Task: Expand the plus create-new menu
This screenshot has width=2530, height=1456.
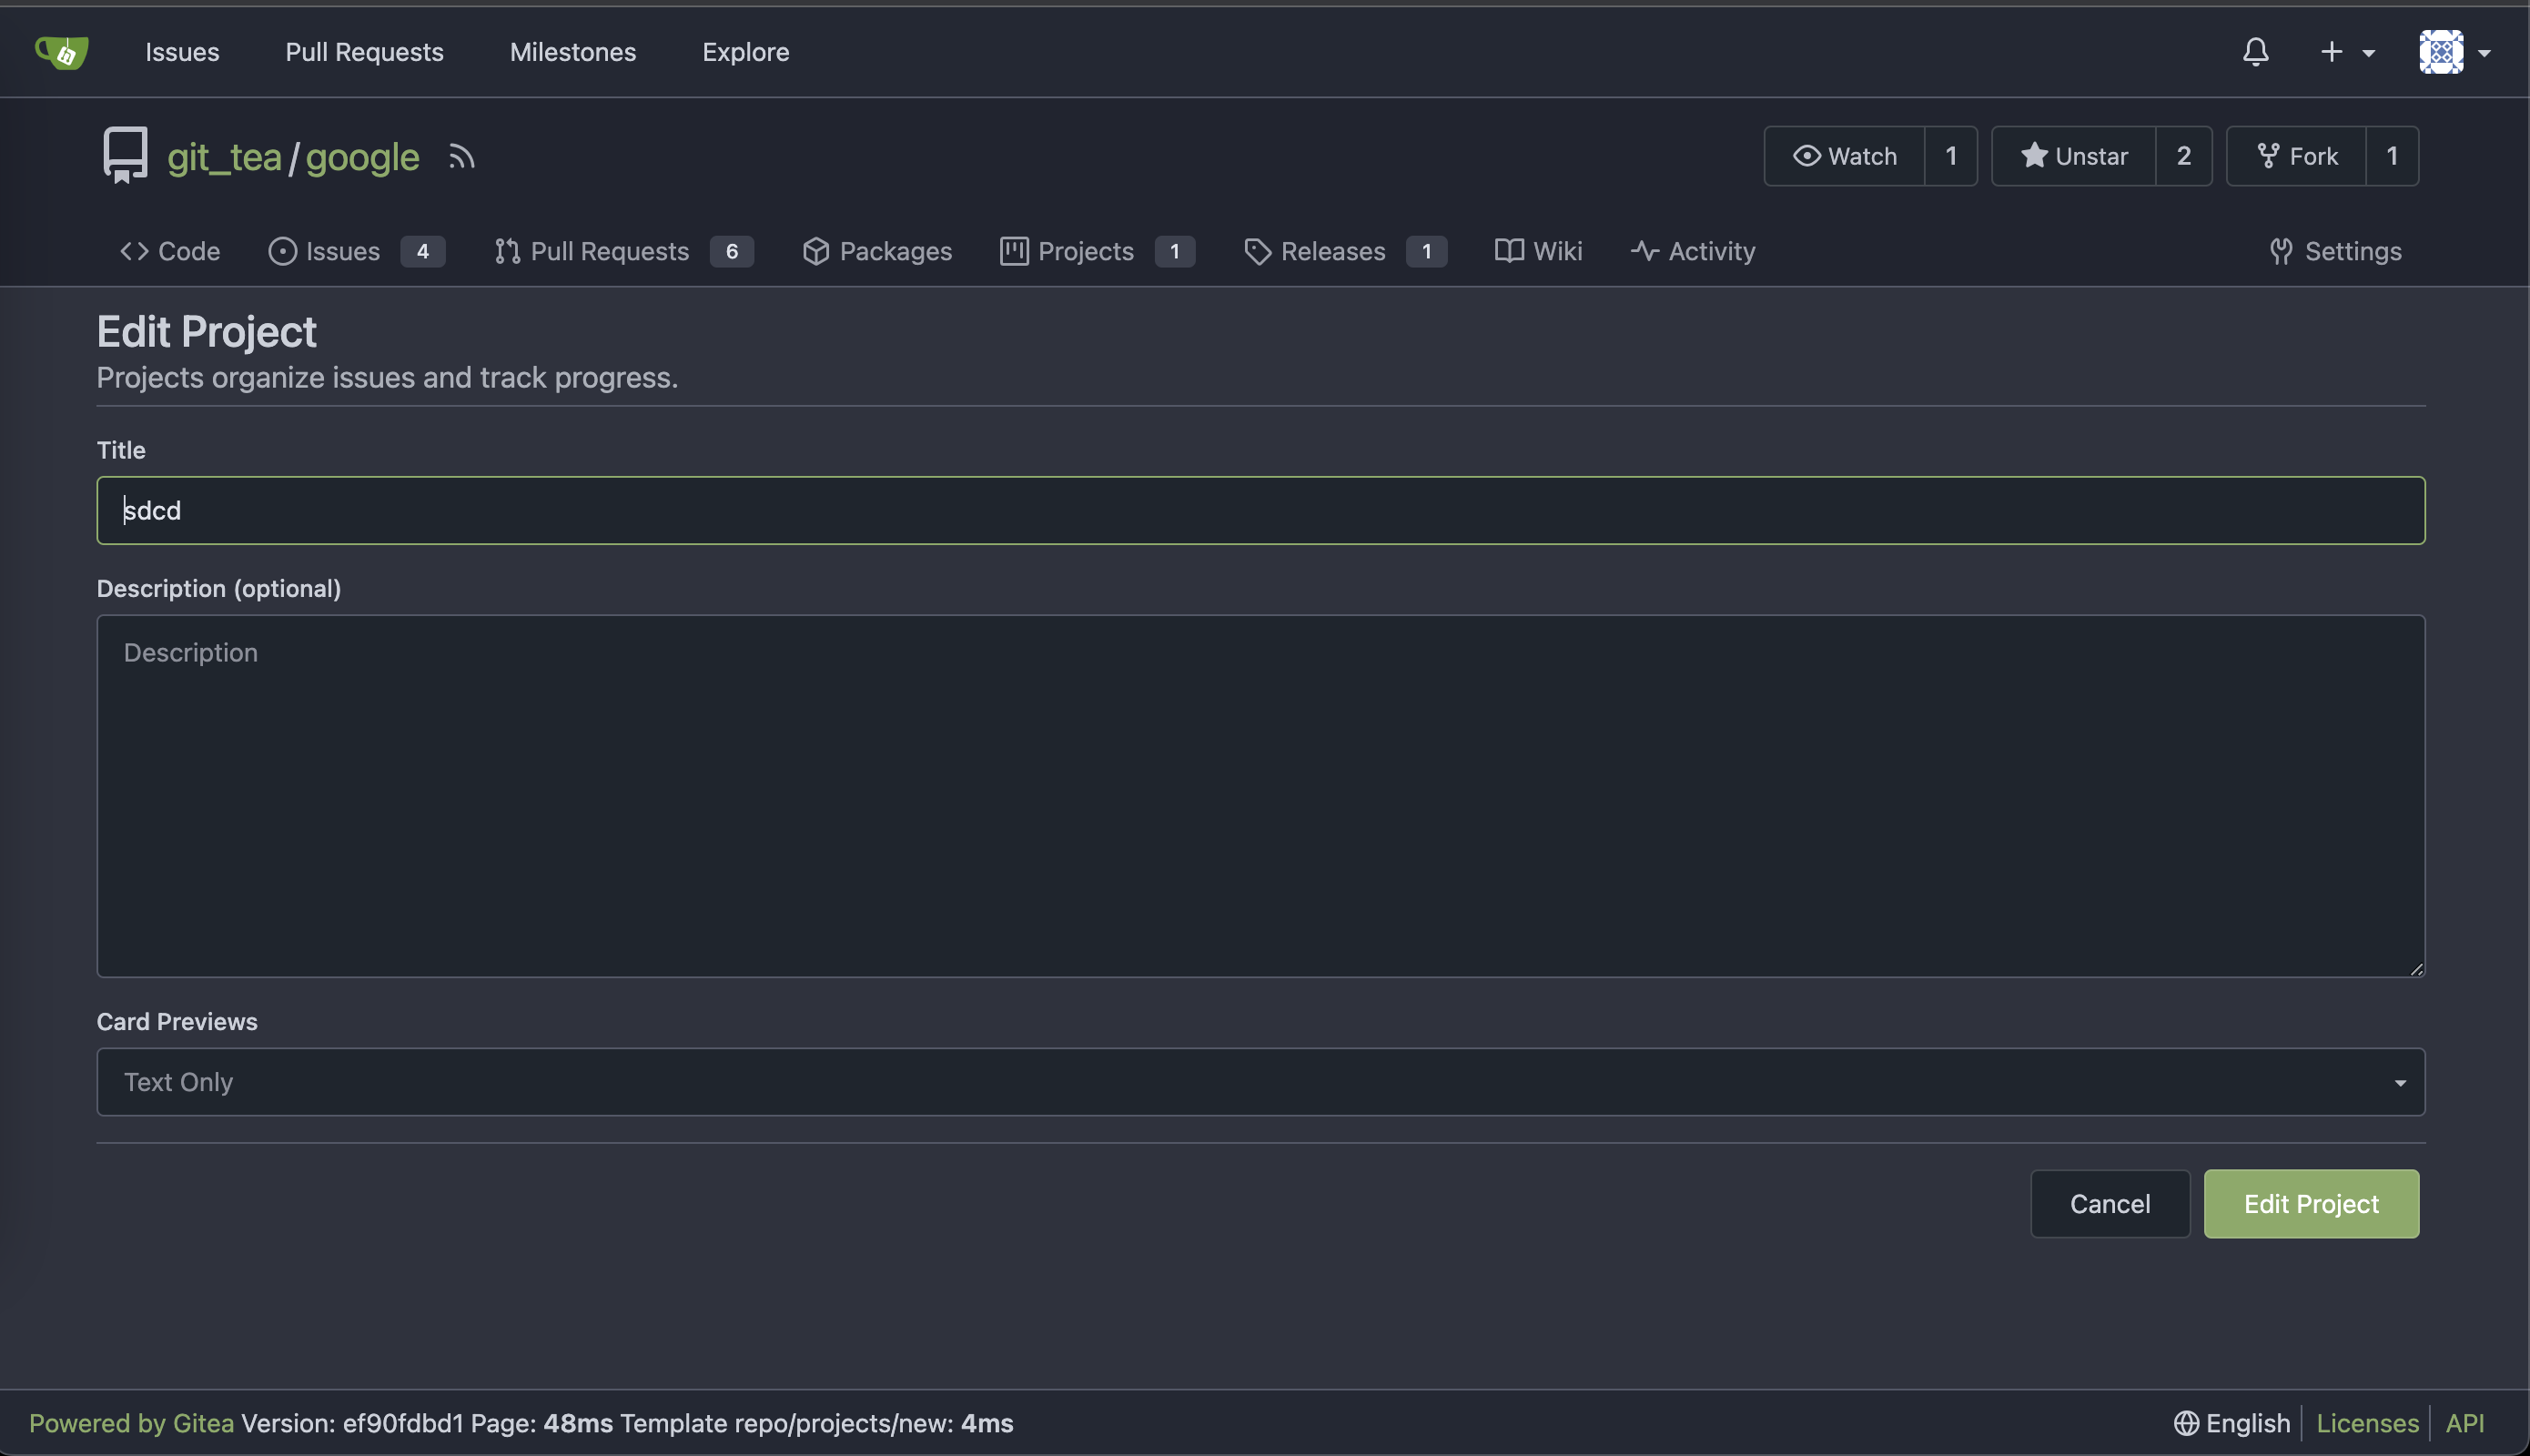Action: (2347, 52)
